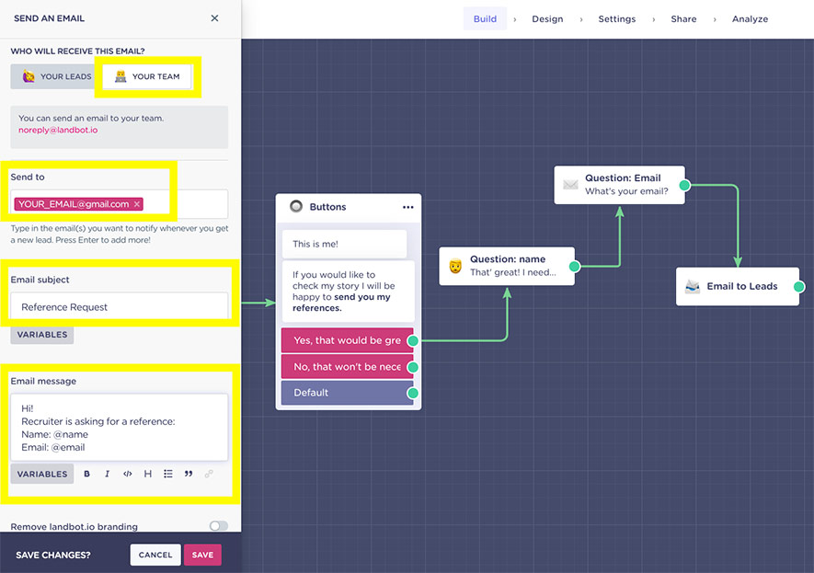Select the Question: Email block
Image resolution: width=814 pixels, height=573 pixels.
pos(619,185)
